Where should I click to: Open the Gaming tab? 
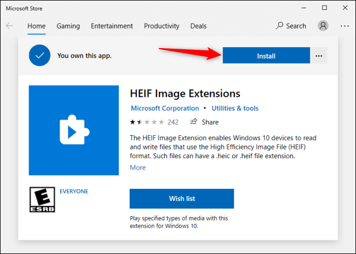[x=68, y=26]
